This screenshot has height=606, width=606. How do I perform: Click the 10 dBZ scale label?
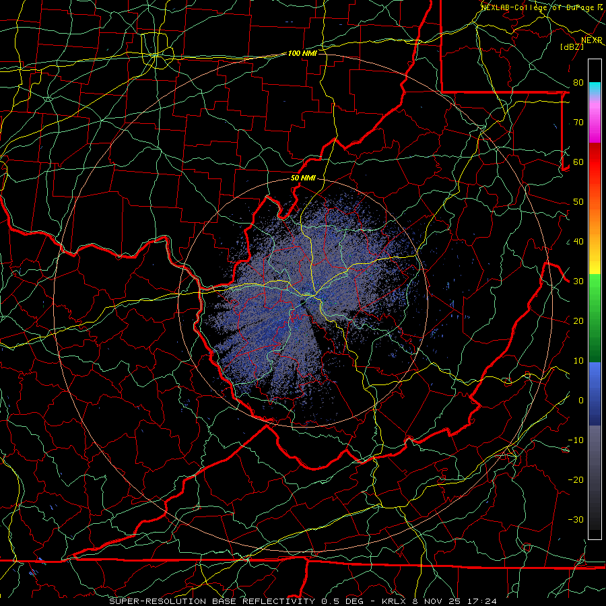pyautogui.click(x=578, y=361)
